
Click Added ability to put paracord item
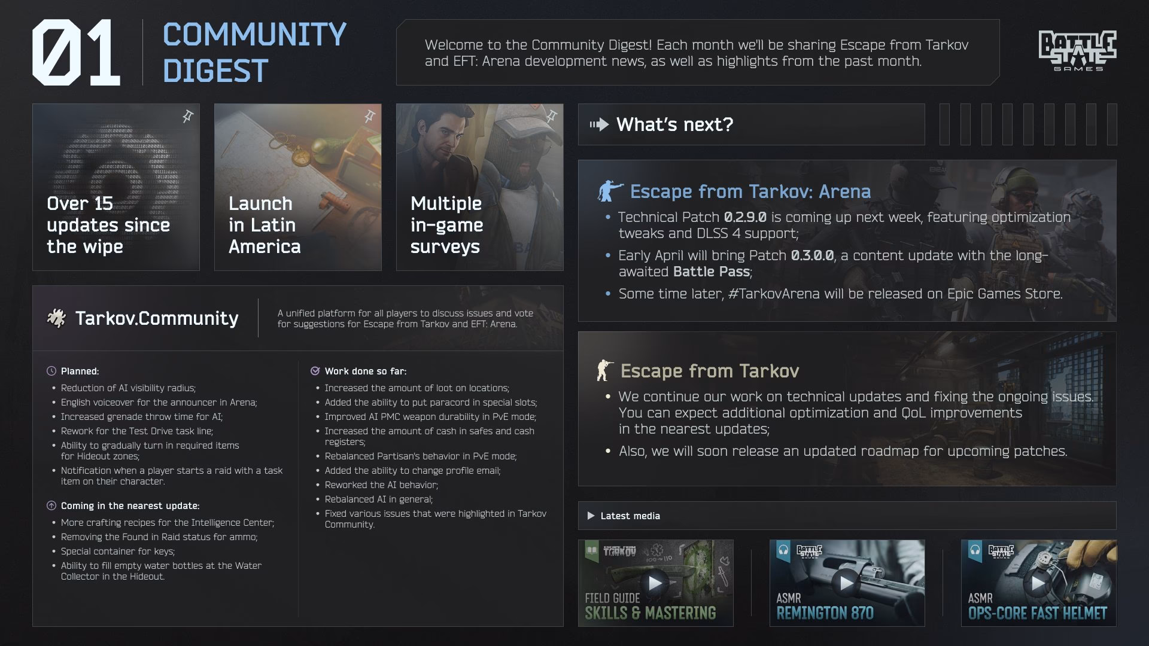click(431, 402)
